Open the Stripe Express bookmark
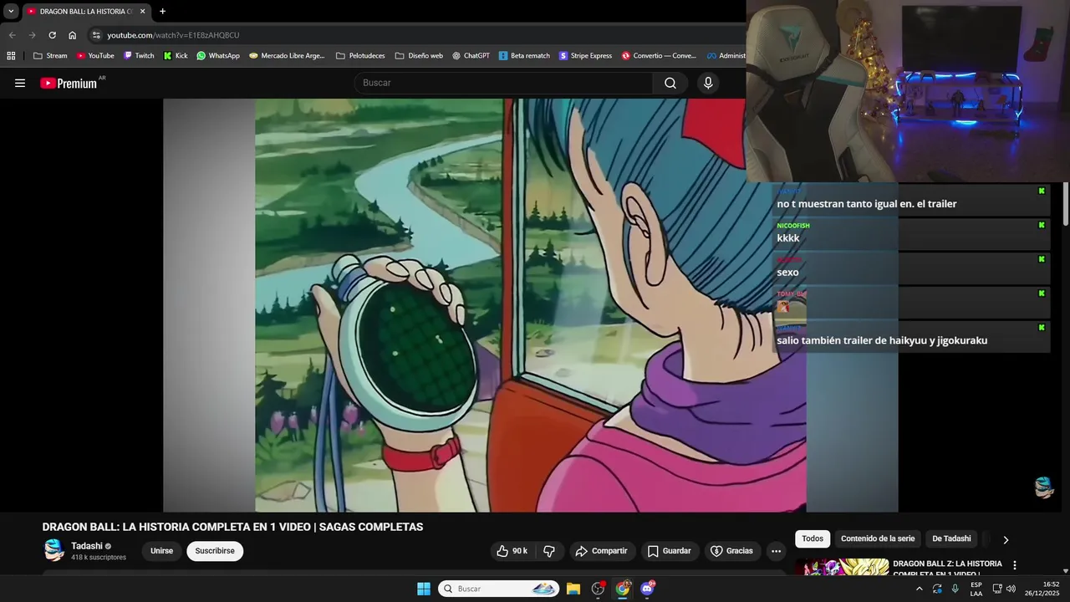 click(585, 56)
